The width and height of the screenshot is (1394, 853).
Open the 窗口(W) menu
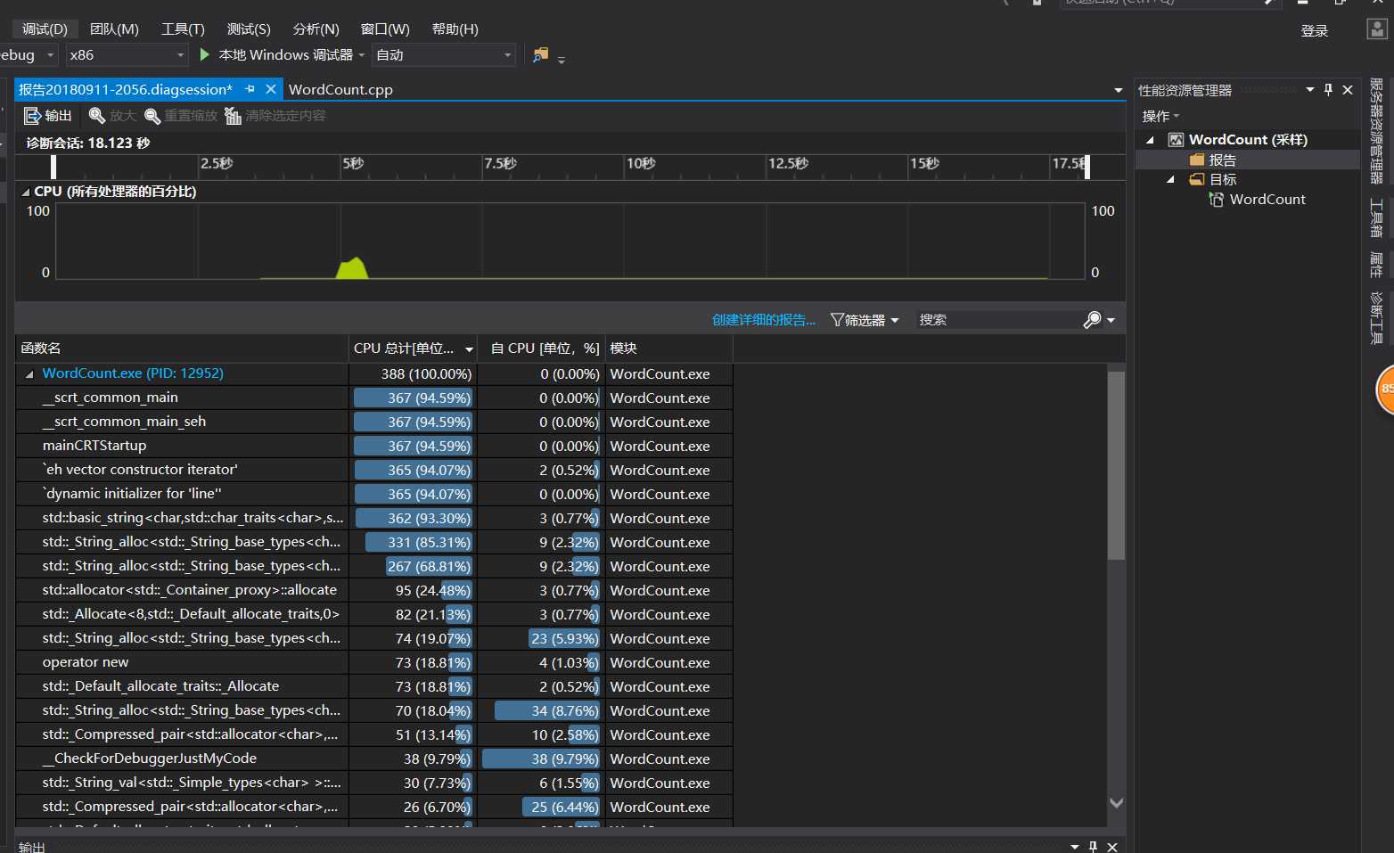[x=385, y=29]
